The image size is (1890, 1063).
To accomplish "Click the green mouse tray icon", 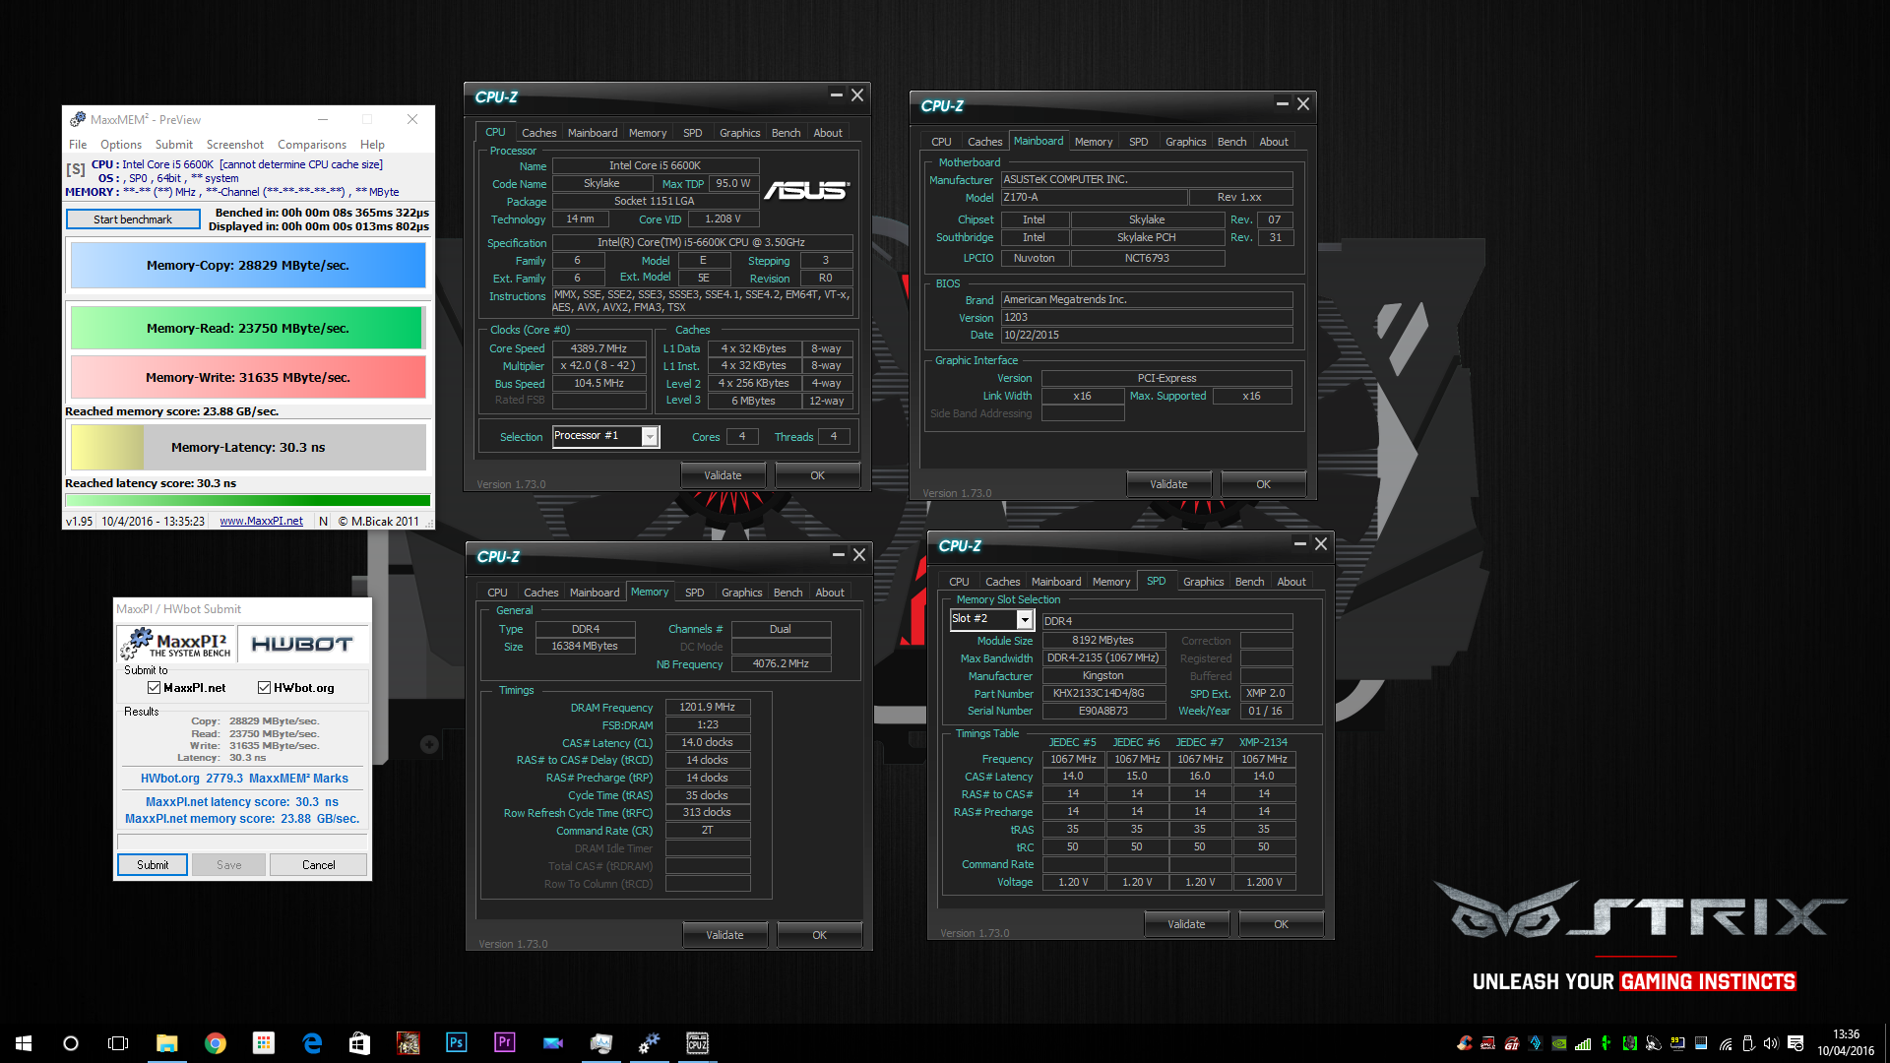I will [x=1630, y=1043].
